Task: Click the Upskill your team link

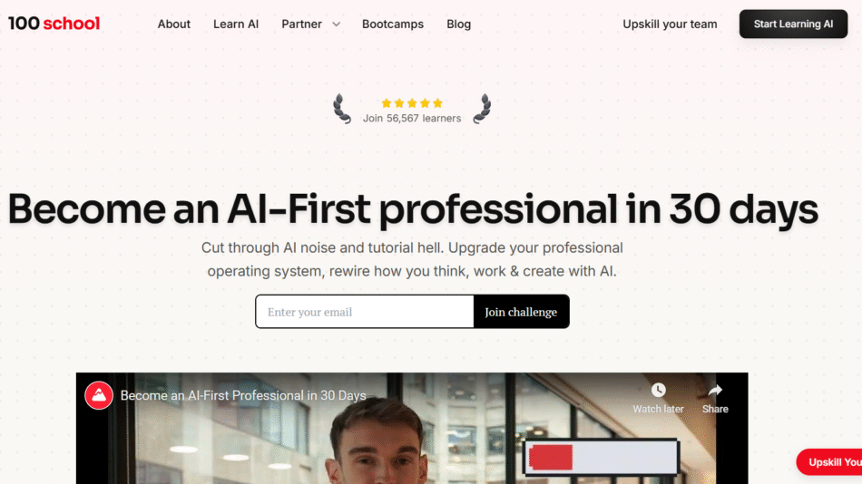Action: 670,24
